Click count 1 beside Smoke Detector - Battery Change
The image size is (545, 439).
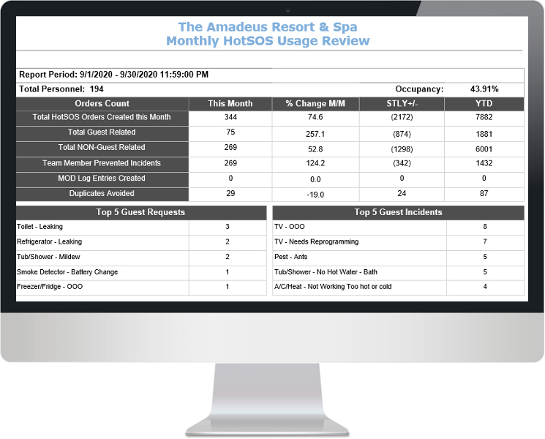(228, 271)
